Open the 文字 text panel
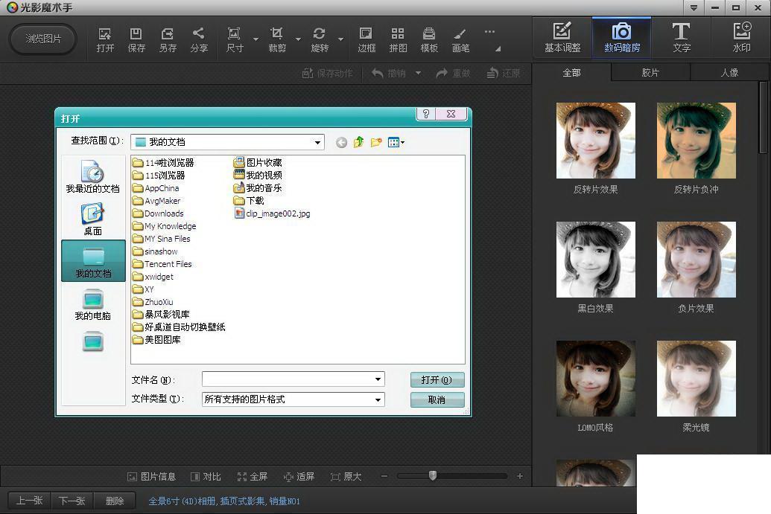 (x=682, y=38)
